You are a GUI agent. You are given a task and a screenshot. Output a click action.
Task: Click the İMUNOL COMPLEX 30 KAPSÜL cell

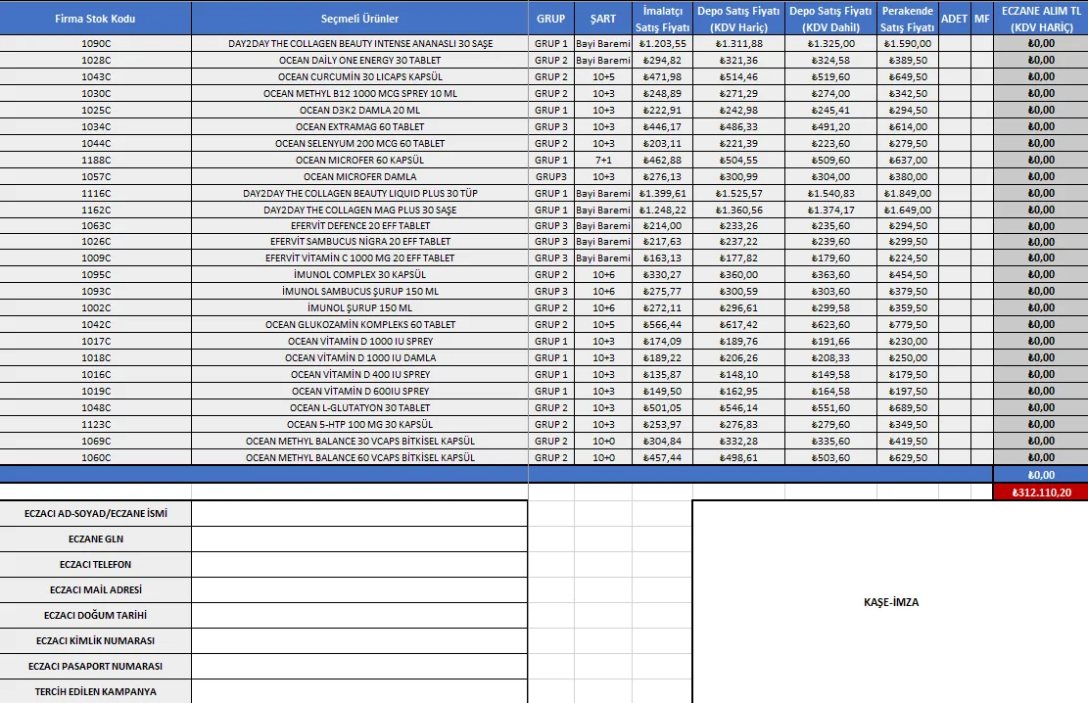pyautogui.click(x=359, y=274)
